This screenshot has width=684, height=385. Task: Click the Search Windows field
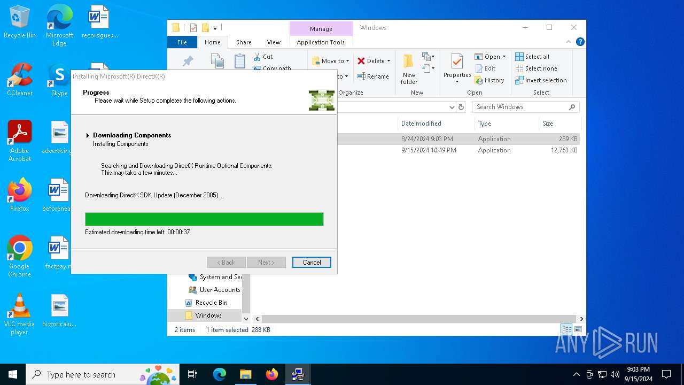point(525,107)
